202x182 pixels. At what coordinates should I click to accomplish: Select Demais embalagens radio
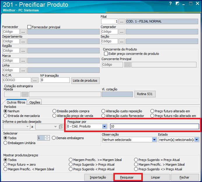[x=54, y=138]
